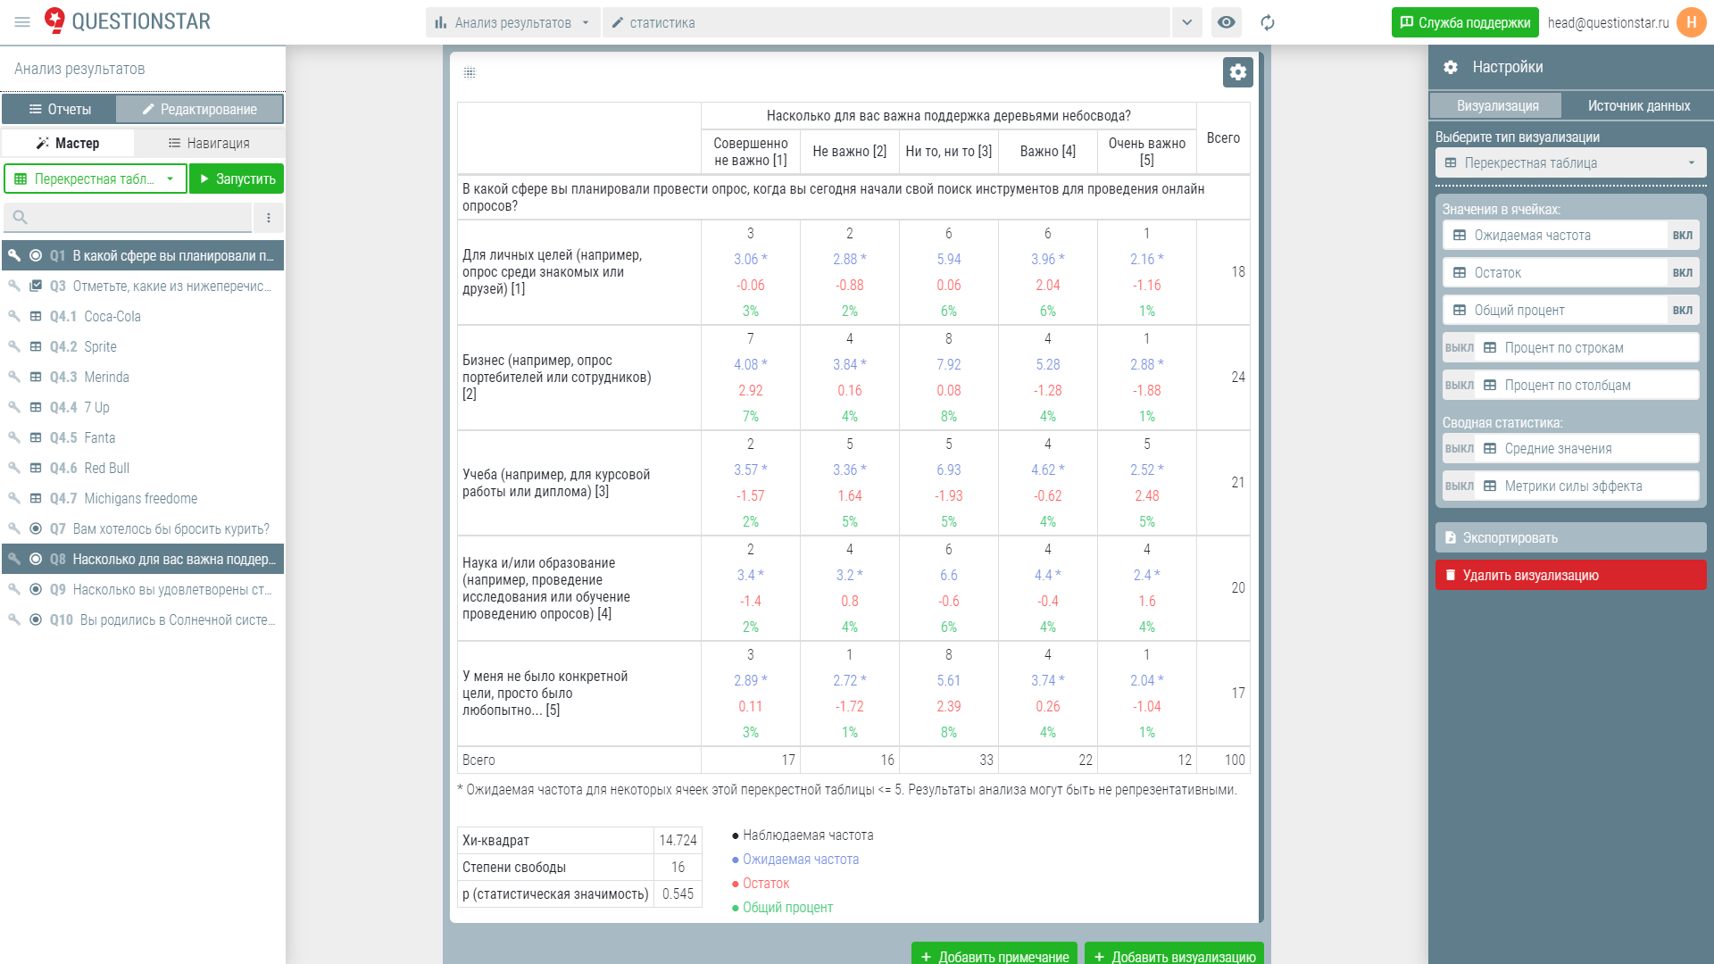The height and width of the screenshot is (964, 1714).
Task: Switch to Редактирование tab
Action: pos(200,109)
